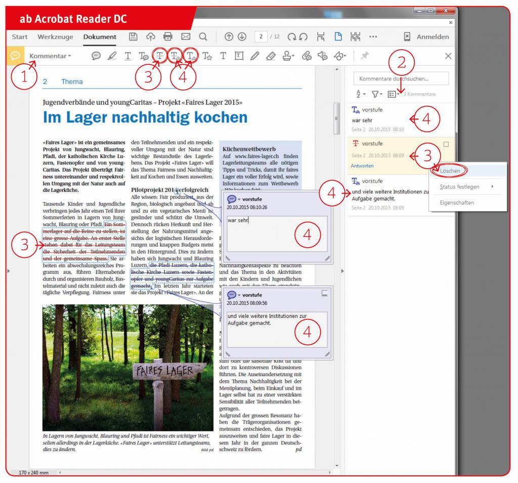The height and width of the screenshot is (483, 518).
Task: Tick the checkbox on highlighted vorstufe comment
Action: pos(446,144)
